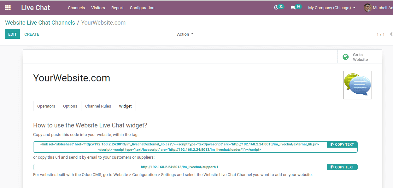Viewport: 393px width, 188px height.
Task: Click the Live Chat app title
Action: 36,8
